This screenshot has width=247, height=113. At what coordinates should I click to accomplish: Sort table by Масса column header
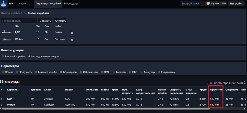(x=105, y=90)
